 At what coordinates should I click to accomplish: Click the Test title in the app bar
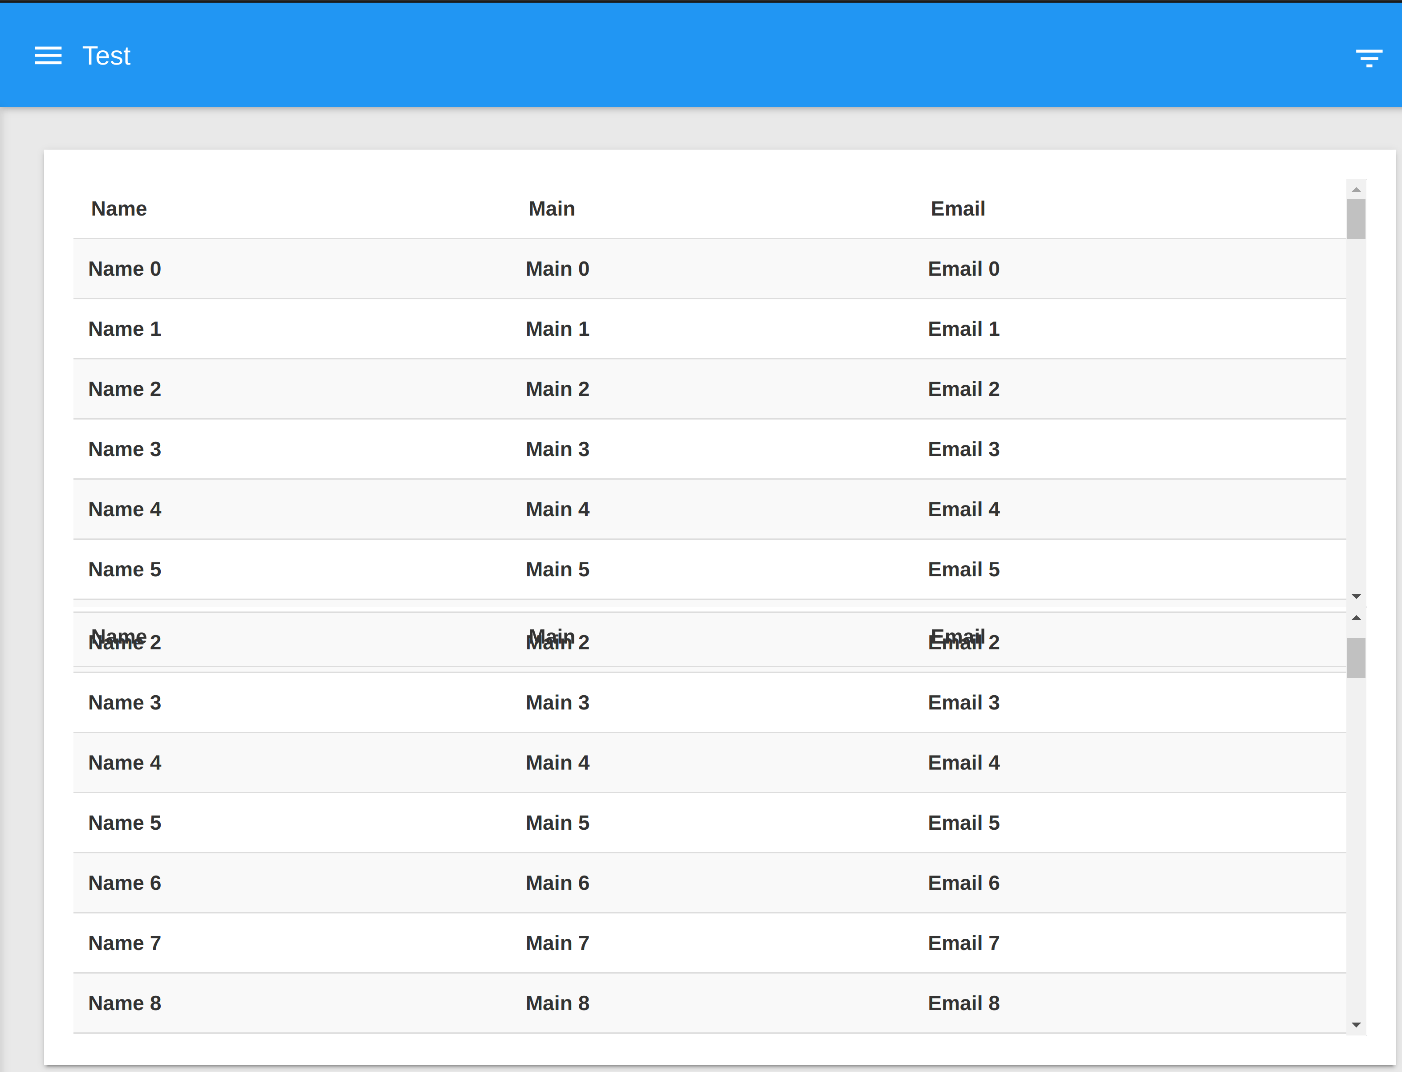(106, 56)
